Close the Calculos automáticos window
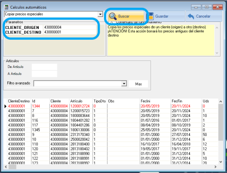 click(218, 7)
